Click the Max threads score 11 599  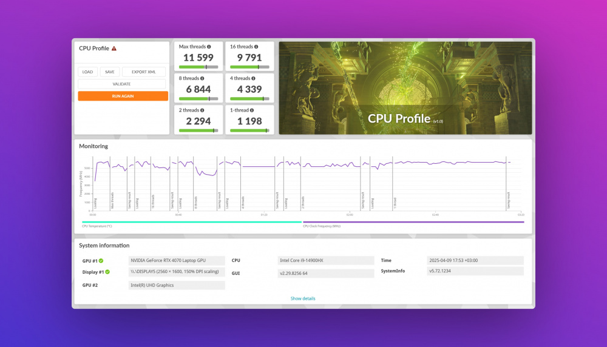[x=198, y=58]
